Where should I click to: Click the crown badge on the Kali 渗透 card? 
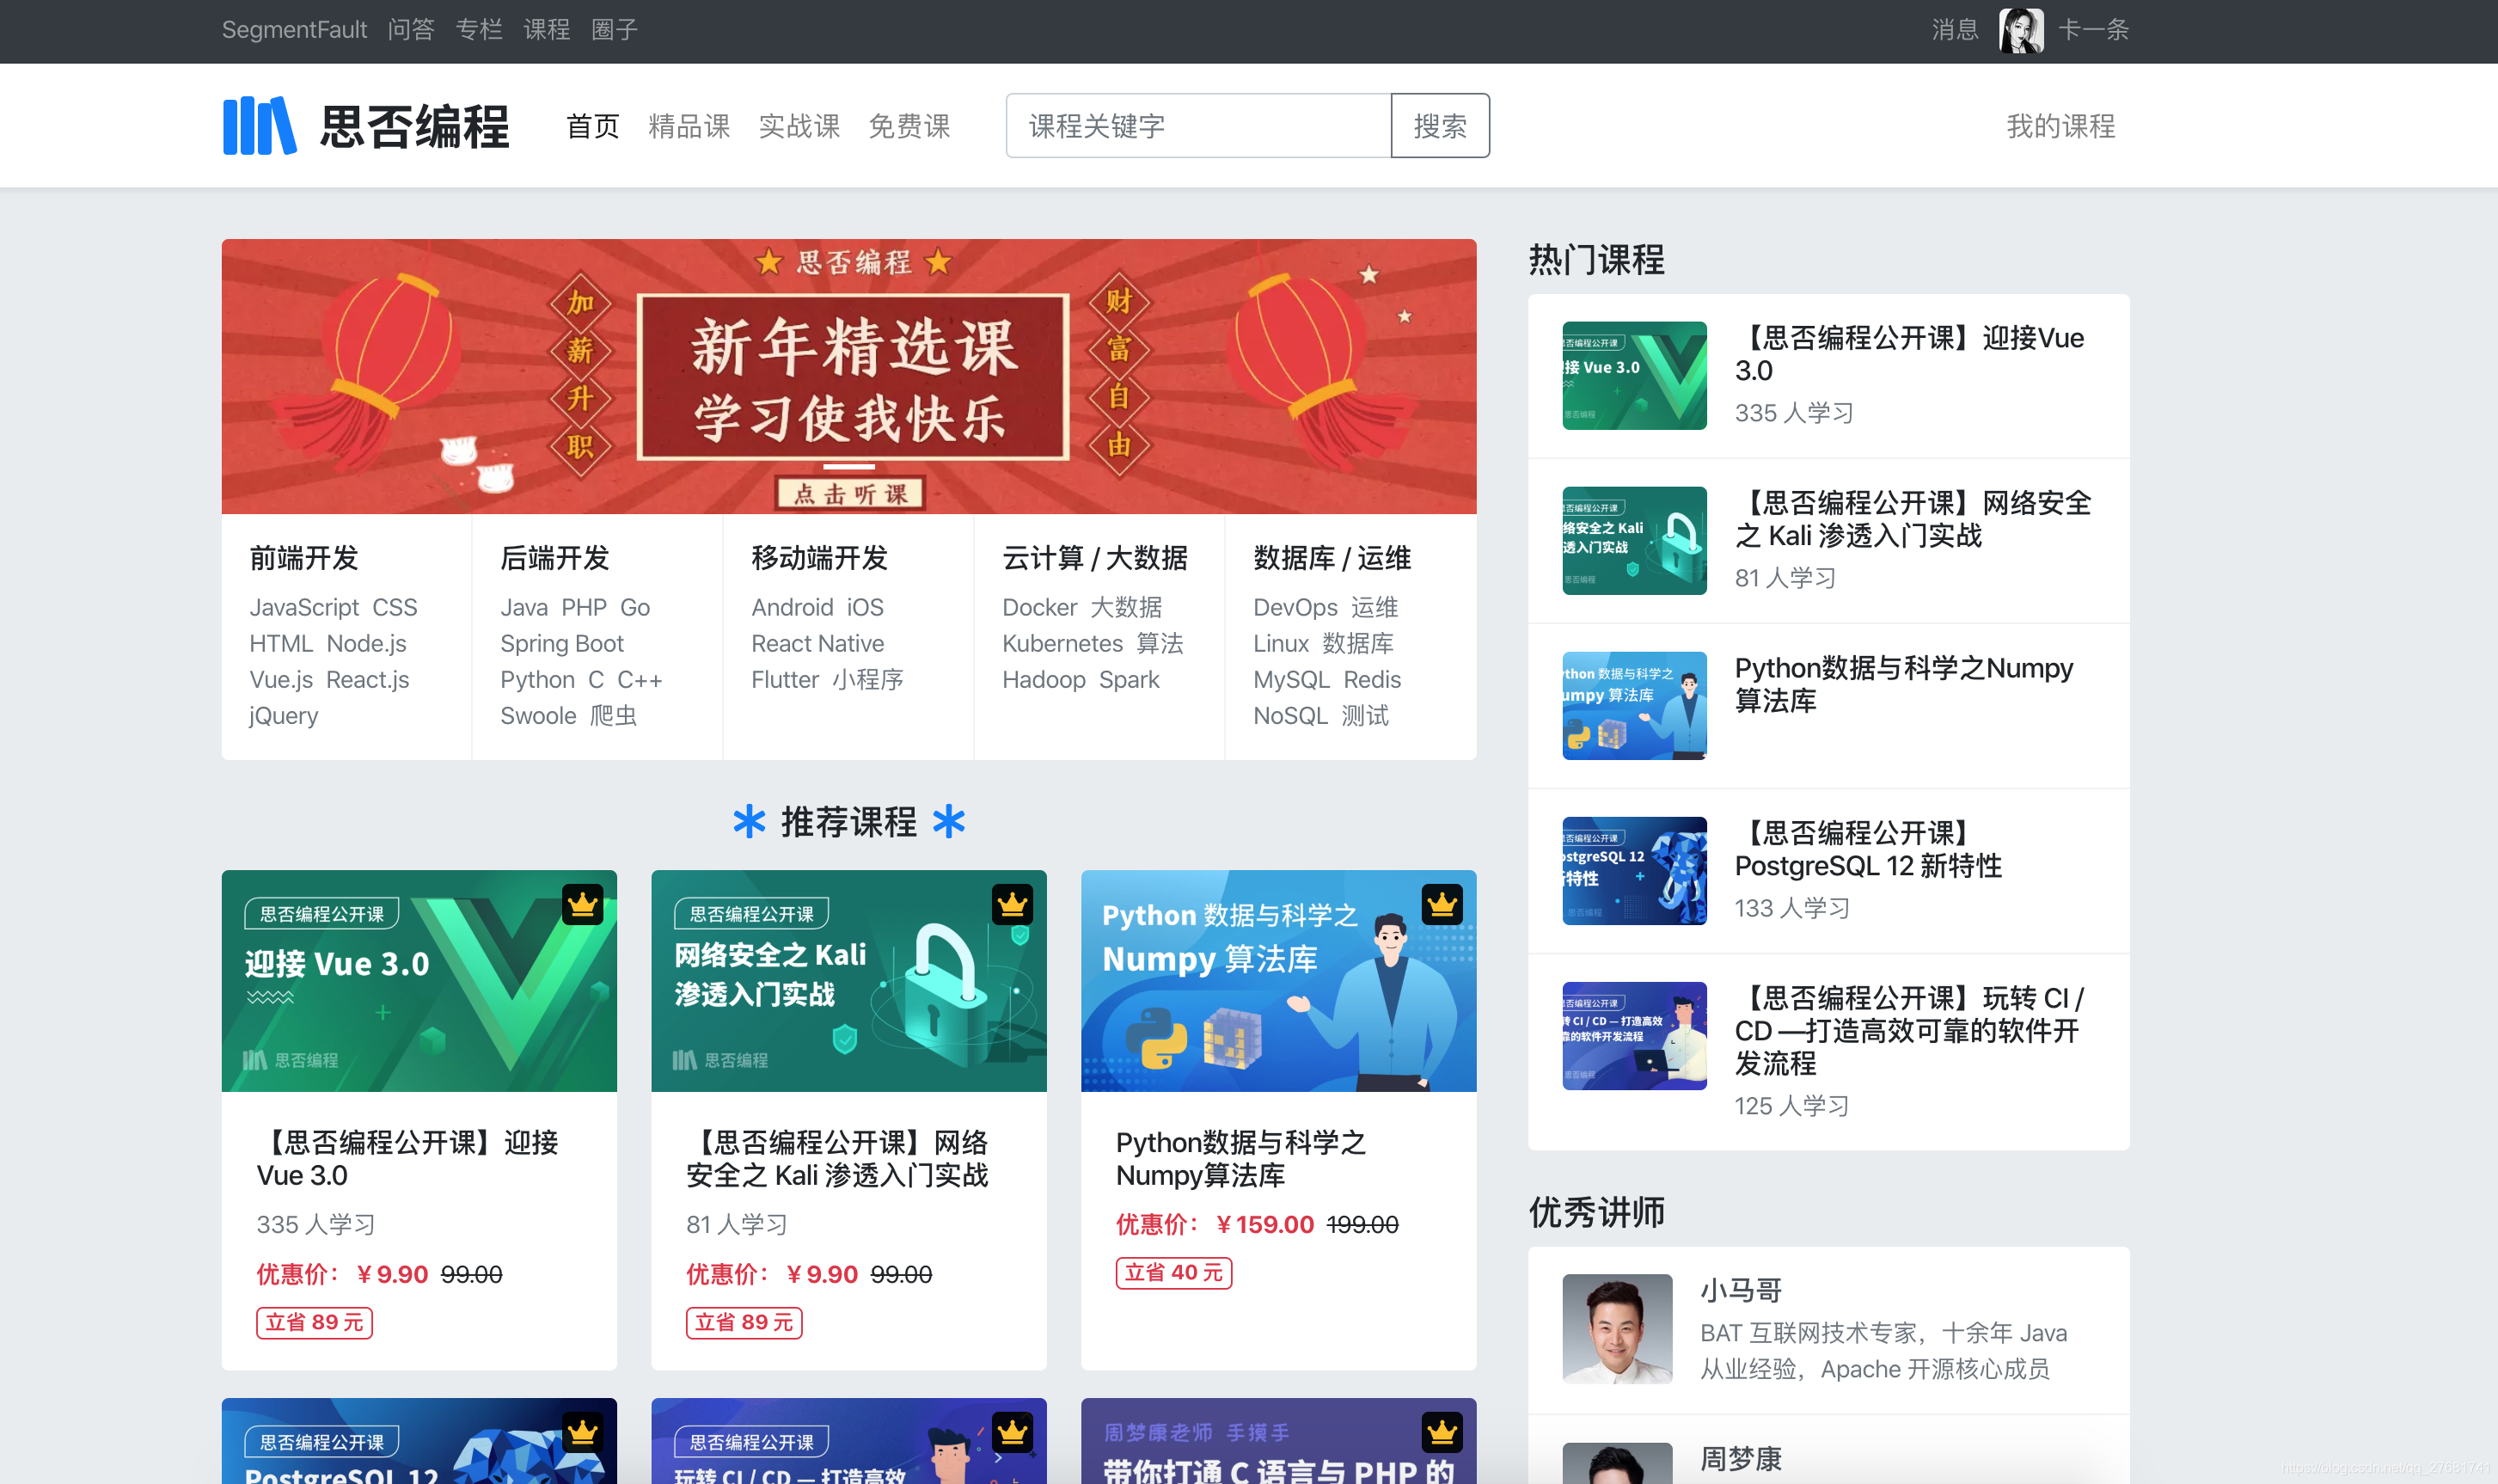tap(1013, 902)
